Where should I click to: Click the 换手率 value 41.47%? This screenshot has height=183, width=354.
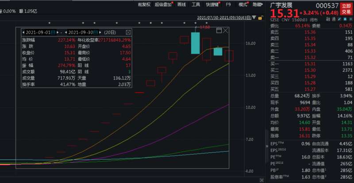[68, 84]
